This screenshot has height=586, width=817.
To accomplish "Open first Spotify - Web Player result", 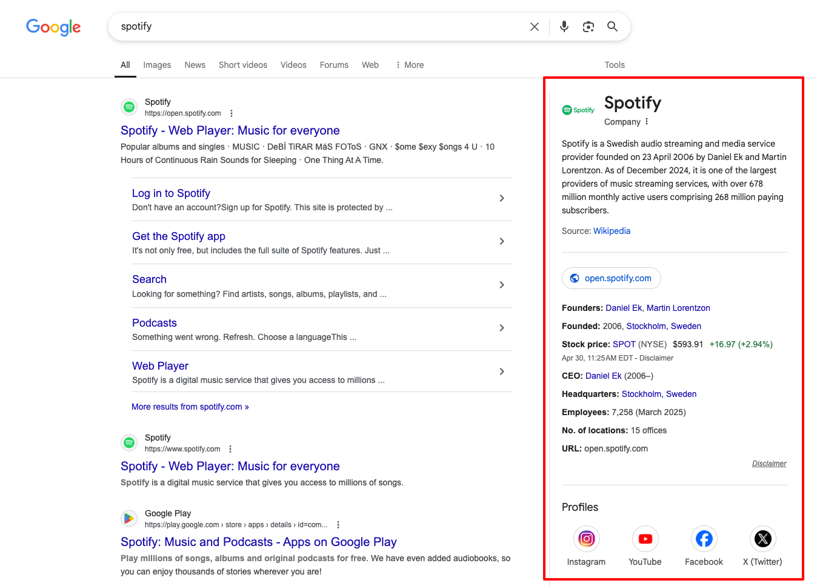I will (230, 130).
